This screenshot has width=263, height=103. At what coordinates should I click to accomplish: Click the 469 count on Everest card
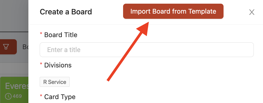(17, 96)
